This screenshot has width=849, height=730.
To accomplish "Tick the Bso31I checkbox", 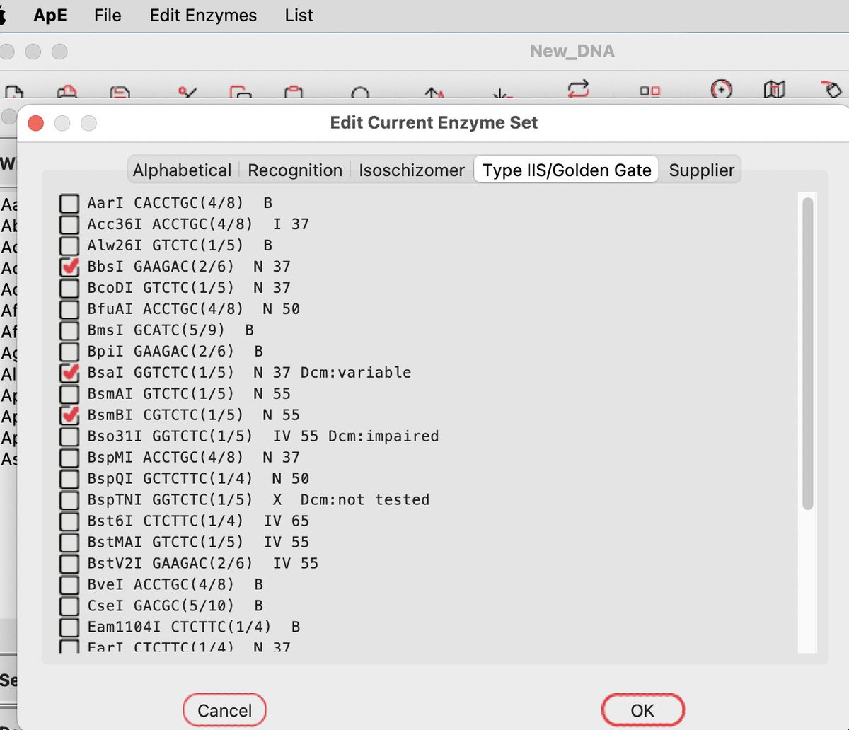I will pyautogui.click(x=69, y=437).
